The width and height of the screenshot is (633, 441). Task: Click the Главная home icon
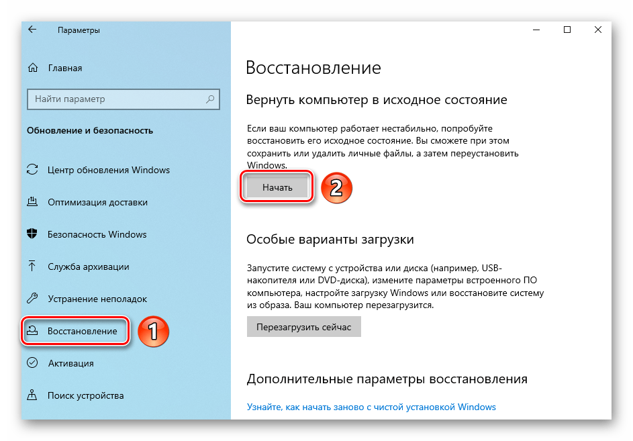point(32,68)
